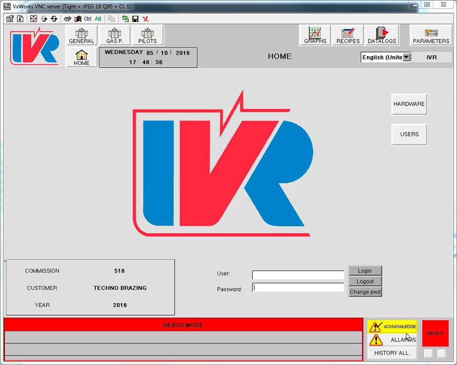Screen dimensions: 457x365
Task: Toggle the Alt key in VNC toolbar
Action: point(98,19)
